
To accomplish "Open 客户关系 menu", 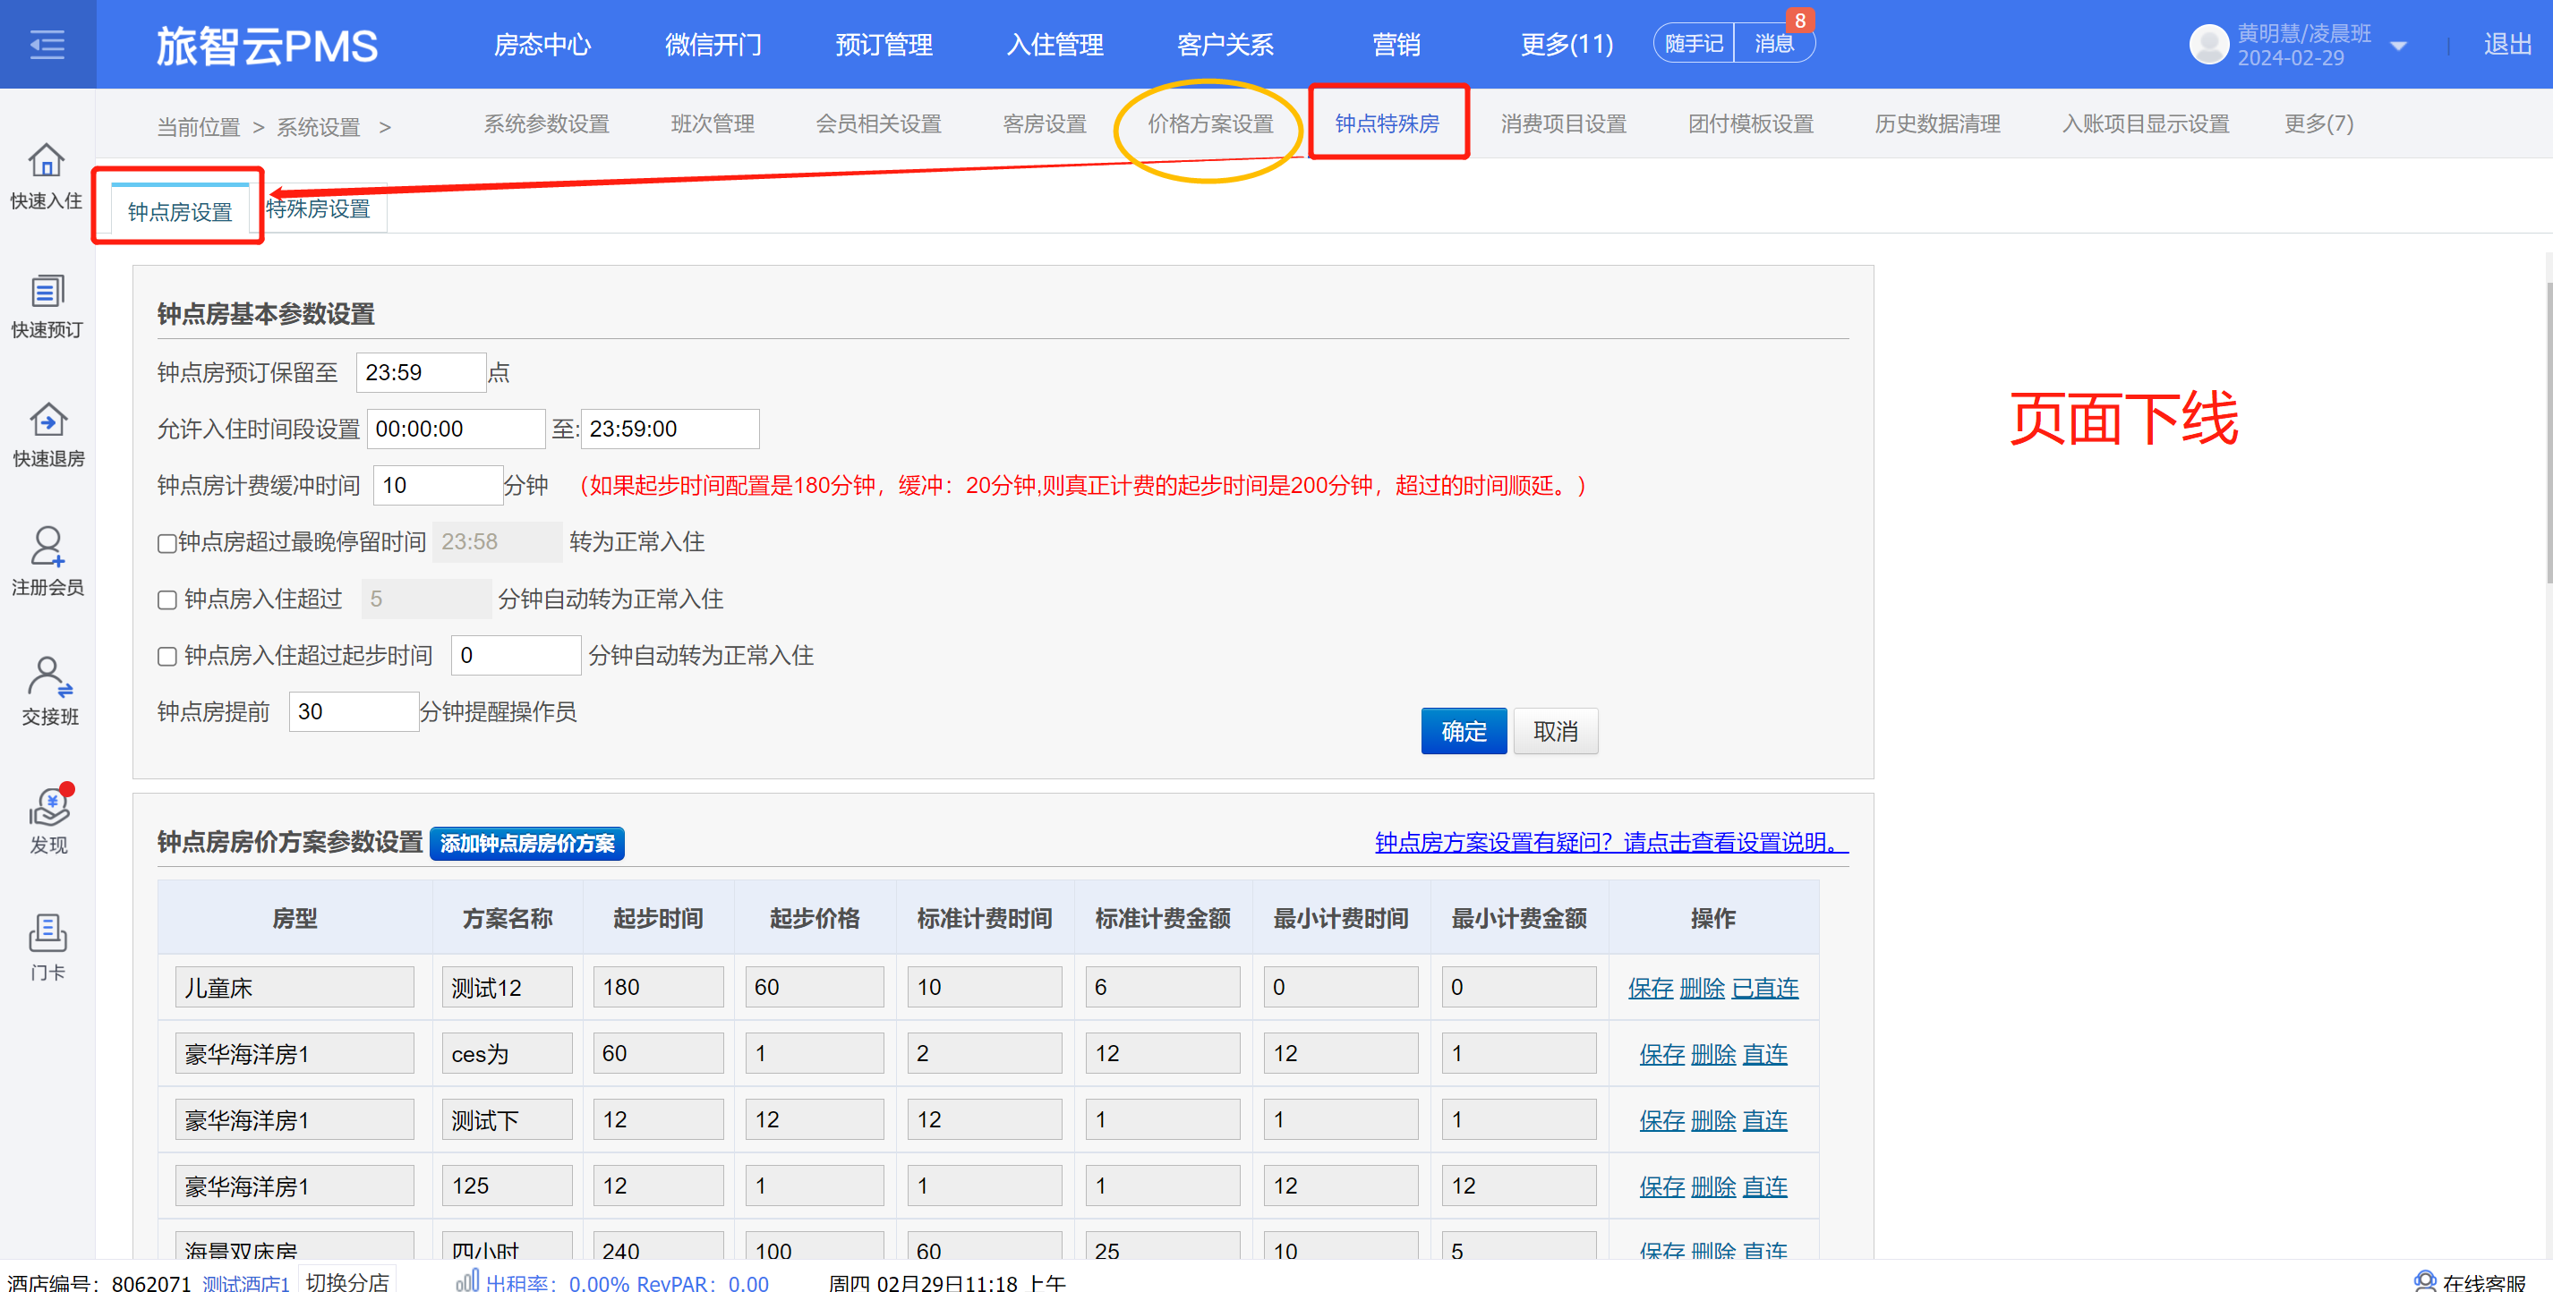I will coord(1225,45).
